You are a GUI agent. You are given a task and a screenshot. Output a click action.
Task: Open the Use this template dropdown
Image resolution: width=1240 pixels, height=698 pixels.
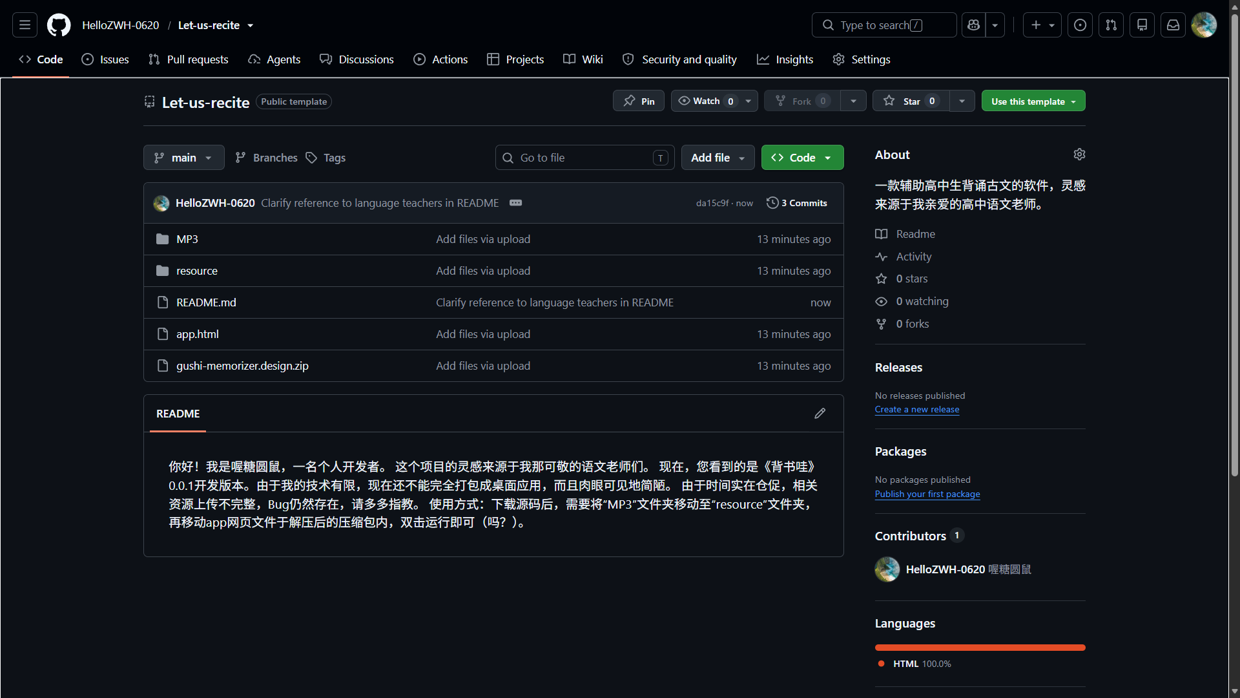1033,101
